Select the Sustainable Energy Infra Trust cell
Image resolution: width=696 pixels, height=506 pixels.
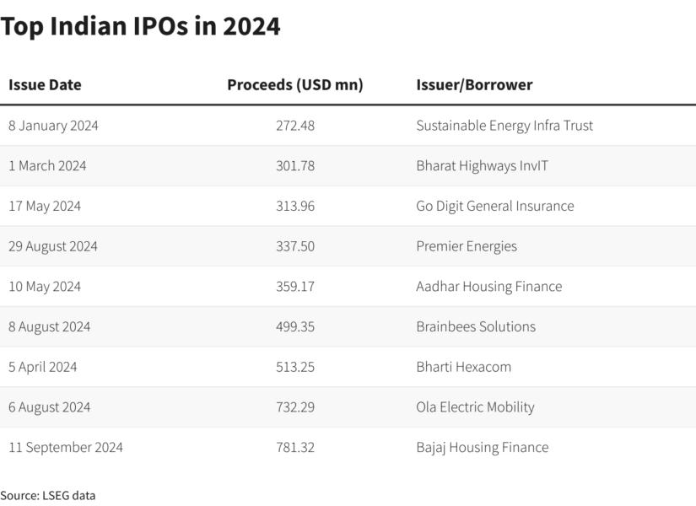tap(504, 126)
